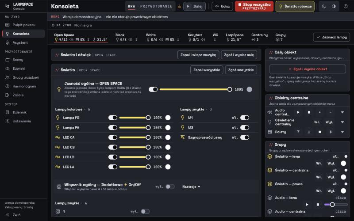Open Harmonogram page

pyautogui.click(x=23, y=86)
